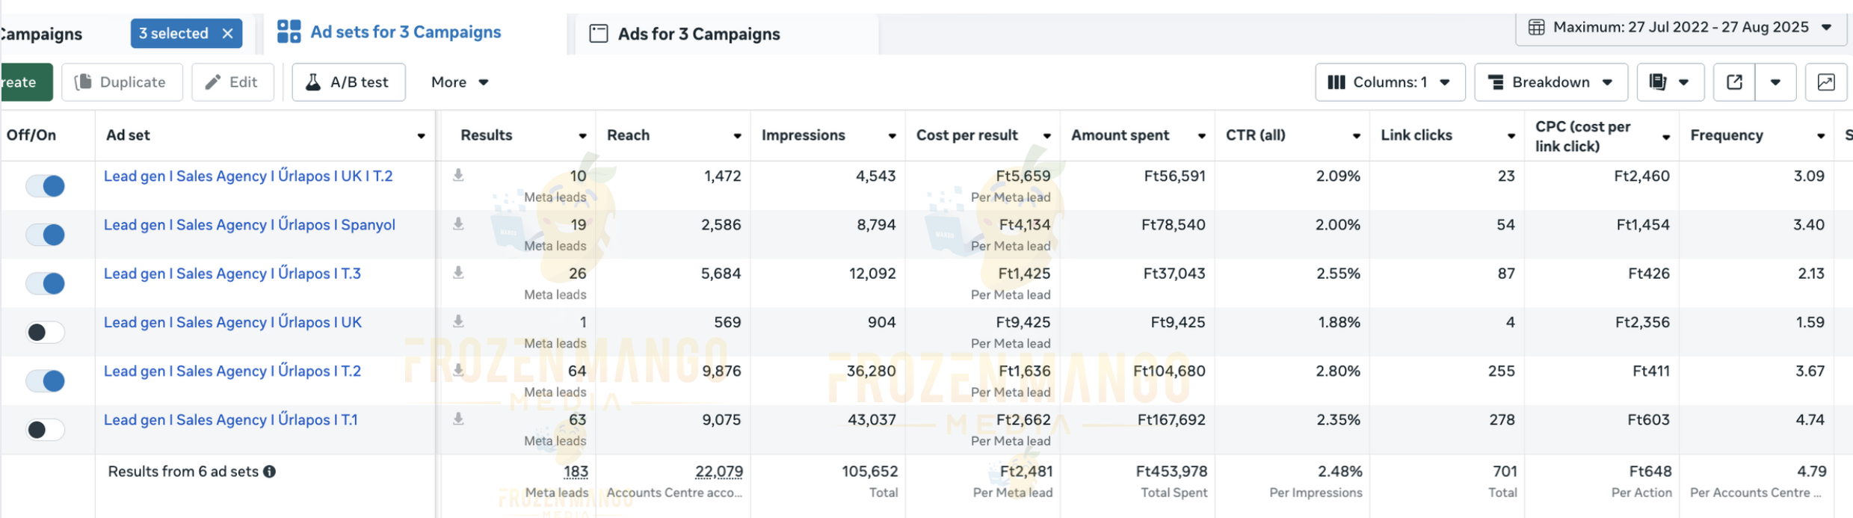Download leads for Űrlapos I T.1 row
The width and height of the screenshot is (1853, 518).
(458, 419)
